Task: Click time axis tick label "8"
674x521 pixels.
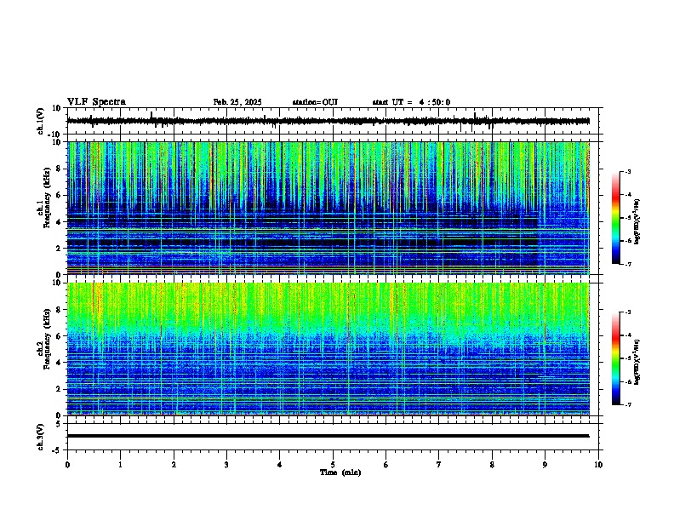Action: 492,465
